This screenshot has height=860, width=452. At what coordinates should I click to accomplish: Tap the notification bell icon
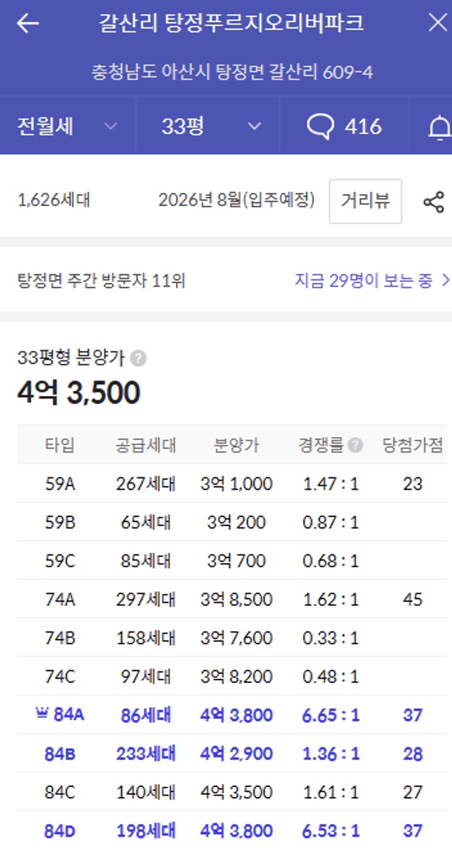click(439, 127)
